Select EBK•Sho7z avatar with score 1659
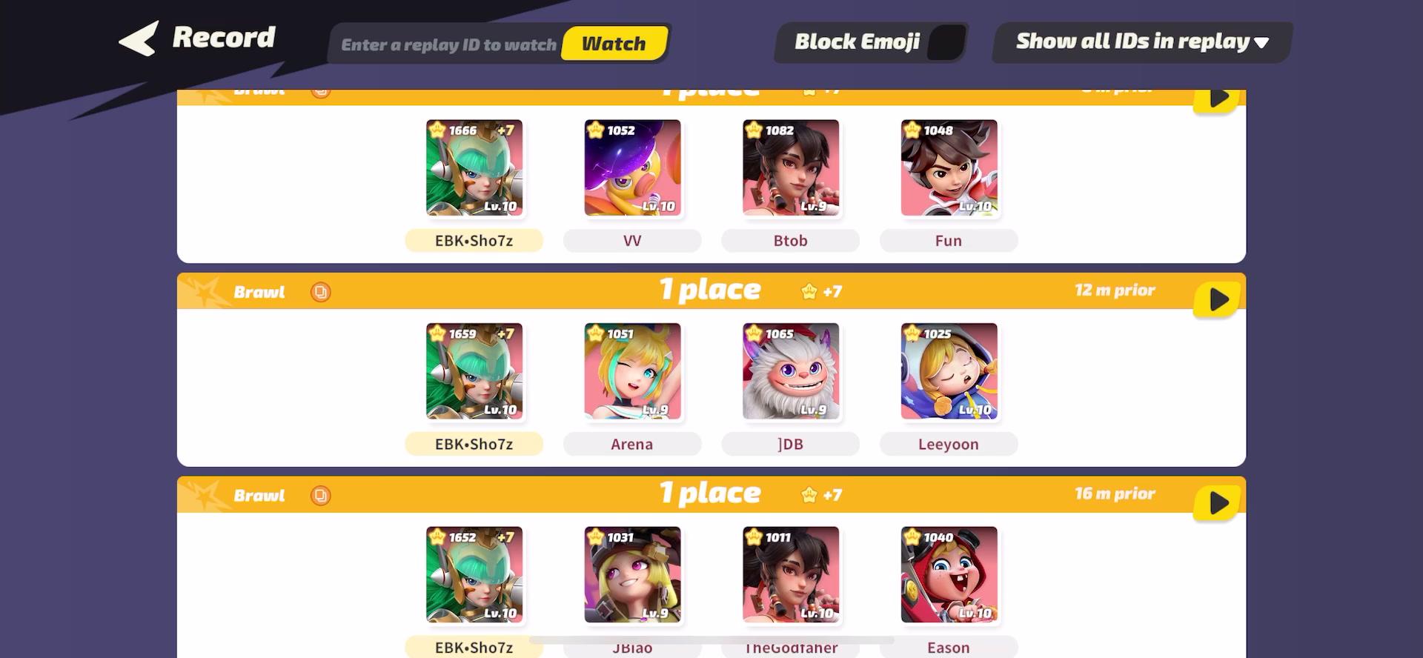The width and height of the screenshot is (1423, 658). [474, 371]
